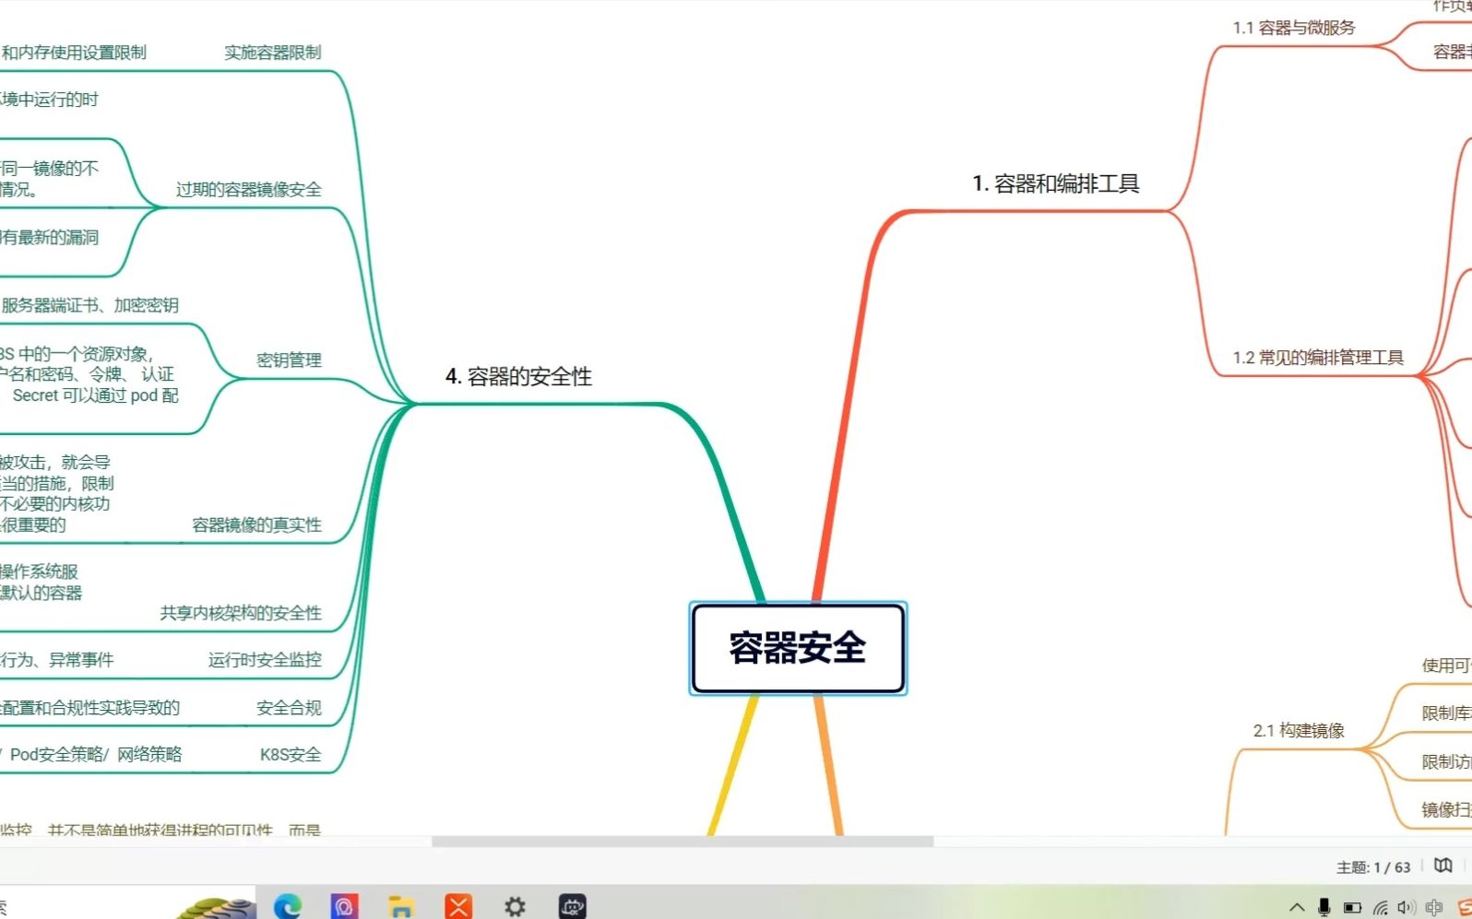The width and height of the screenshot is (1472, 919).
Task: Open the volume speaker tray icon
Action: pos(1407,908)
